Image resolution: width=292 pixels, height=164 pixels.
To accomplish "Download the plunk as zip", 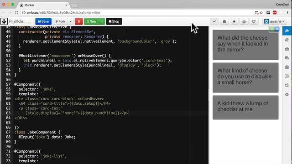I will pyautogui.click(x=244, y=21).
